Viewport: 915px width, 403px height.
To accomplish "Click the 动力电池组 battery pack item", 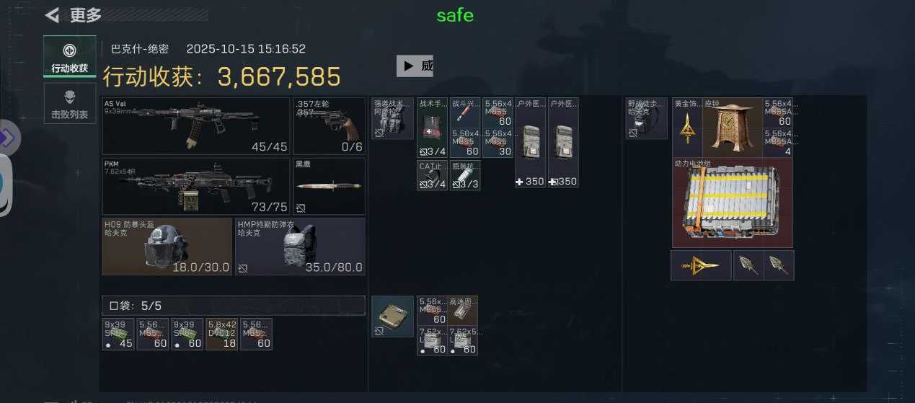I will (732, 203).
